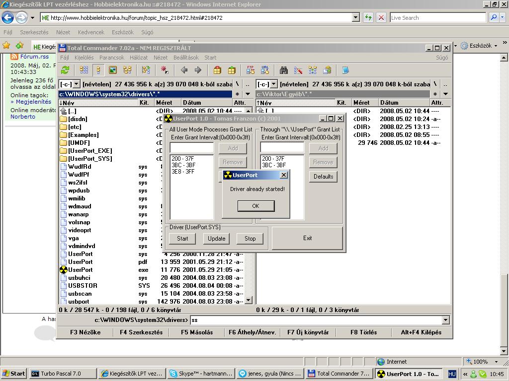Viewport: 509px width, 381px height.
Task: Click the Update driver button
Action: 217,239
